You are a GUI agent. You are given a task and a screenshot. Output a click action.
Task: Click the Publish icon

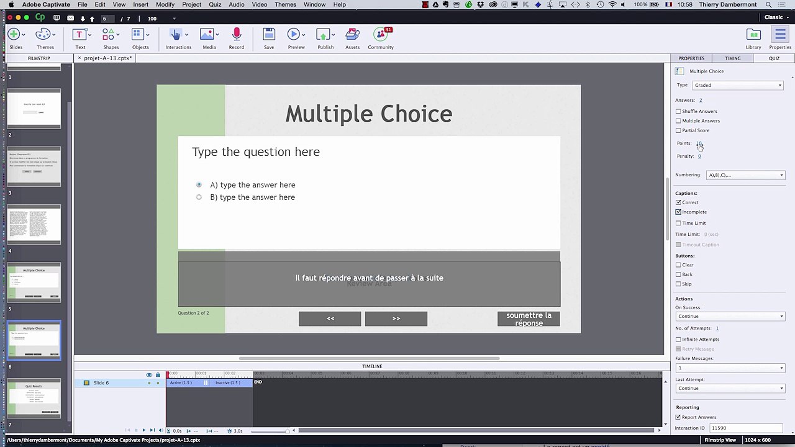click(323, 34)
